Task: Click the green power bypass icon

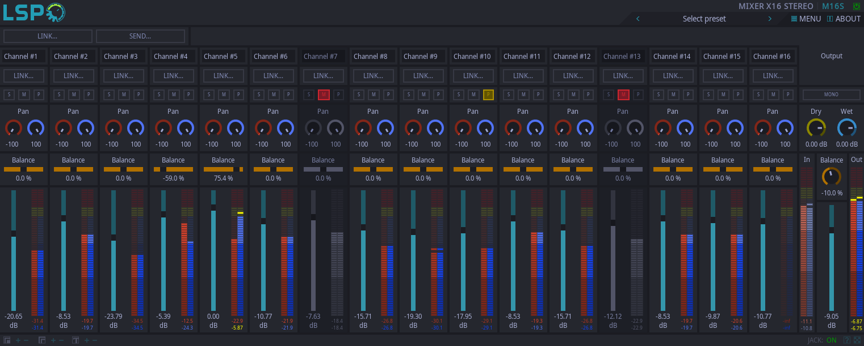Action: 856,6
